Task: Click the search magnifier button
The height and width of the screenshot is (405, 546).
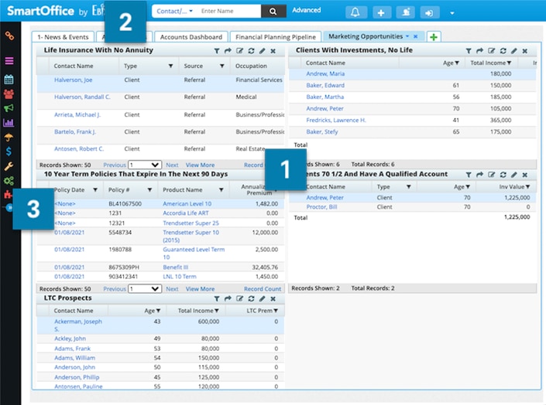Action: coord(273,12)
